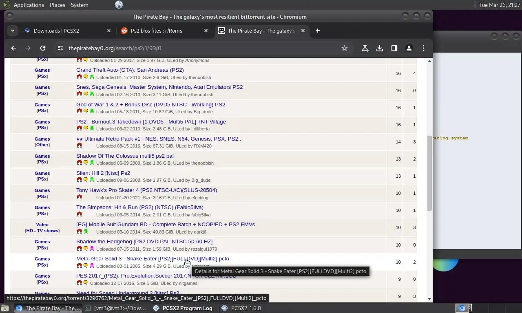Switch to PCSX2 Program Log in taskbar
The width and height of the screenshot is (522, 313).
click(182, 308)
